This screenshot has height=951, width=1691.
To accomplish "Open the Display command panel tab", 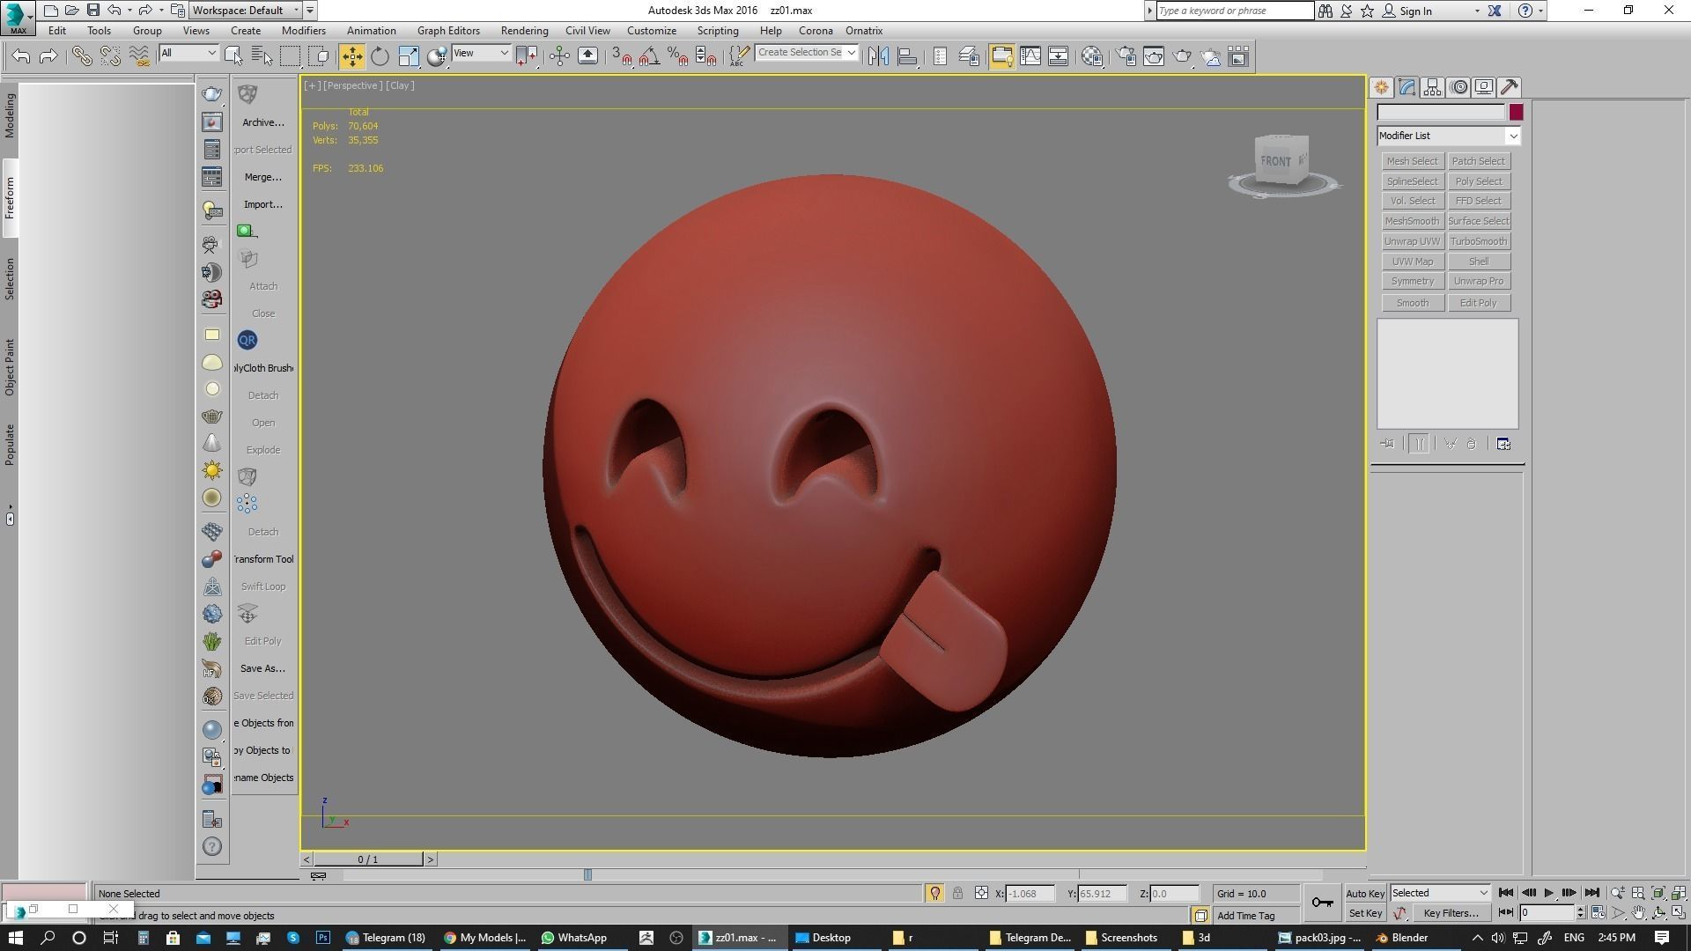I will pyautogui.click(x=1484, y=87).
